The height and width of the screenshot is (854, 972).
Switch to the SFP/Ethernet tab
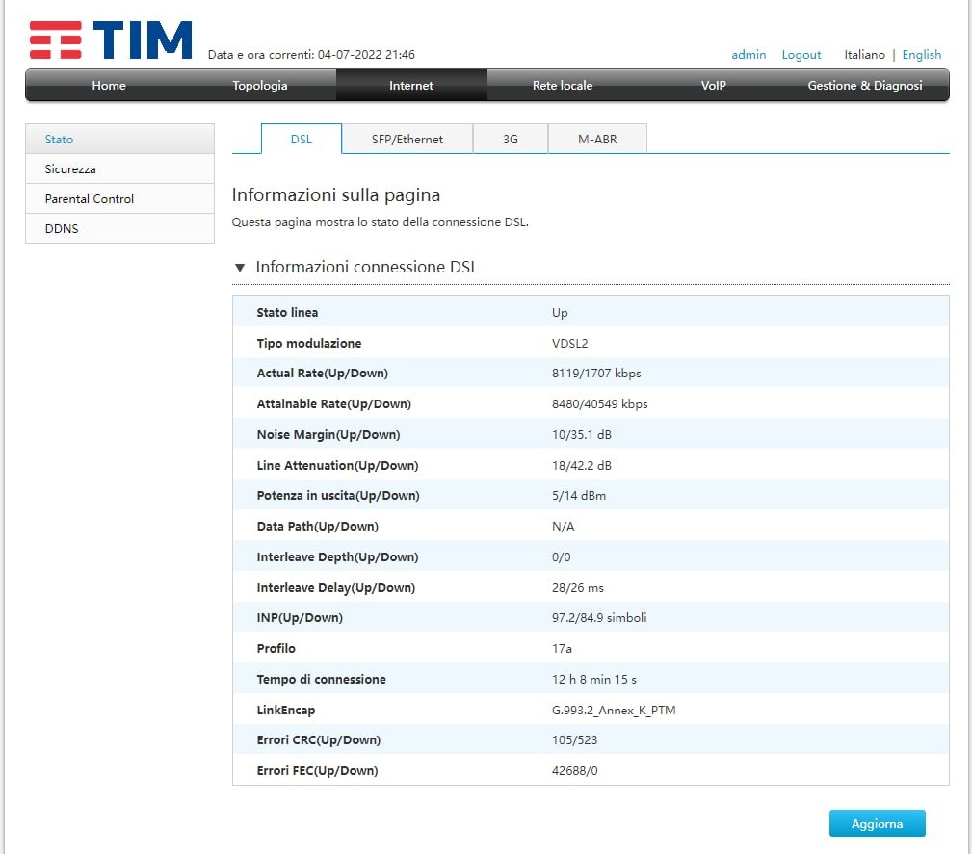[x=407, y=139]
